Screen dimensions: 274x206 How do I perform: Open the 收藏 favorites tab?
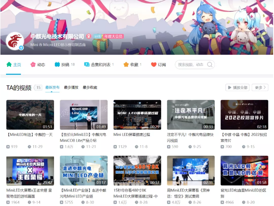point(133,65)
